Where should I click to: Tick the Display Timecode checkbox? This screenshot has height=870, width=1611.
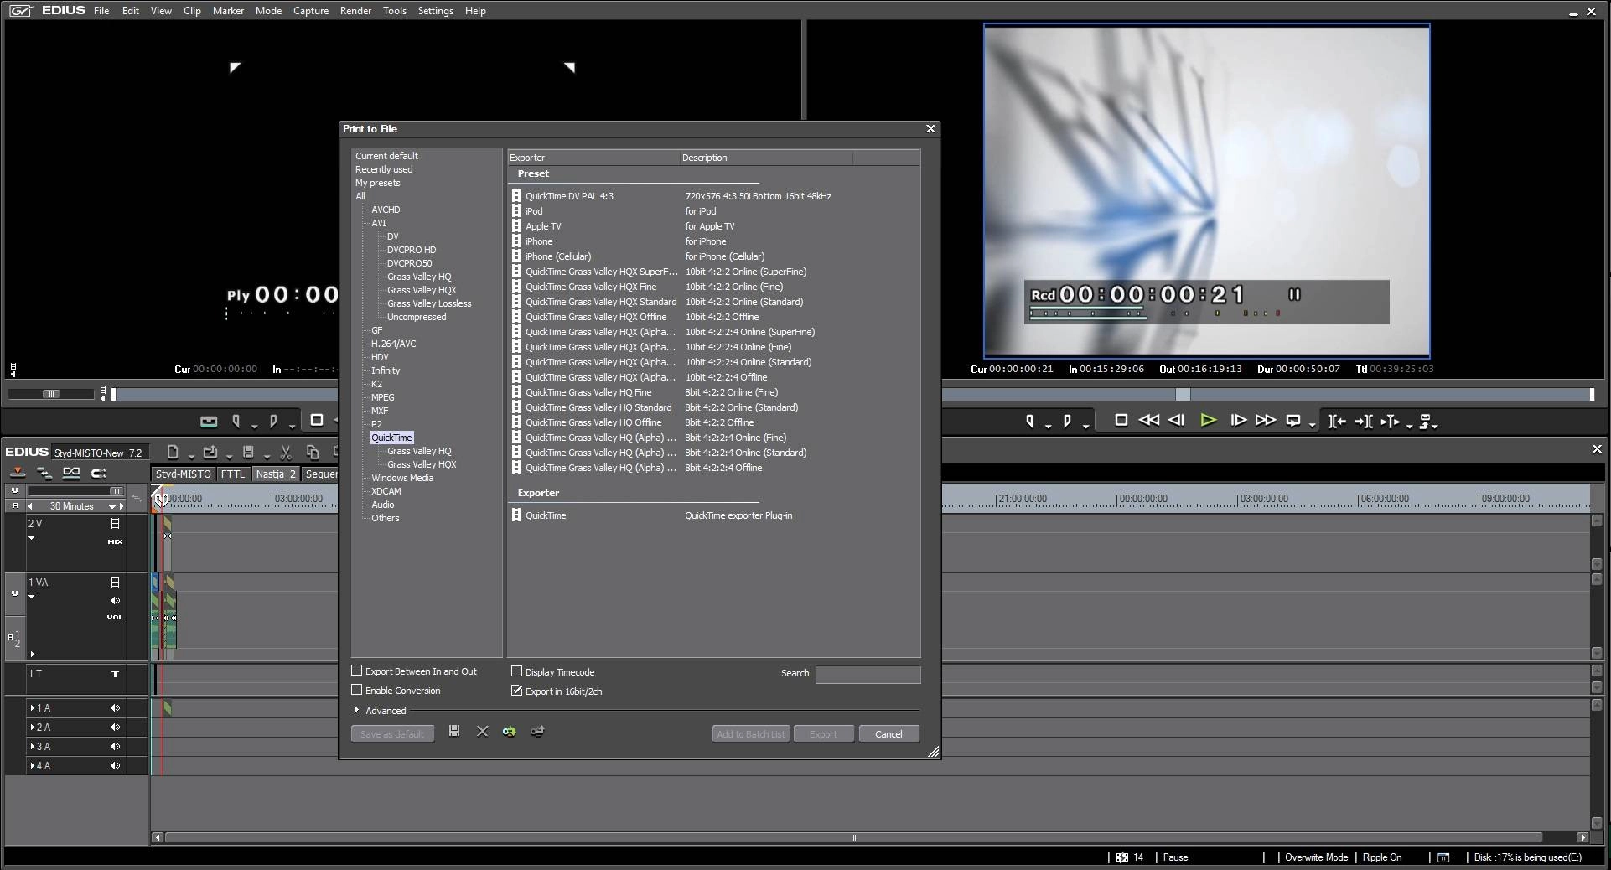[517, 671]
